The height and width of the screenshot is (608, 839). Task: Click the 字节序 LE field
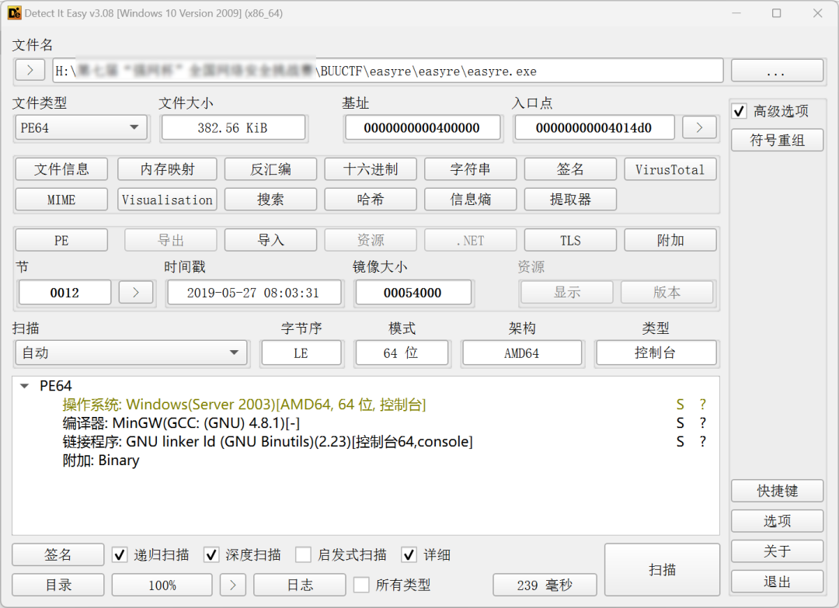[301, 353]
